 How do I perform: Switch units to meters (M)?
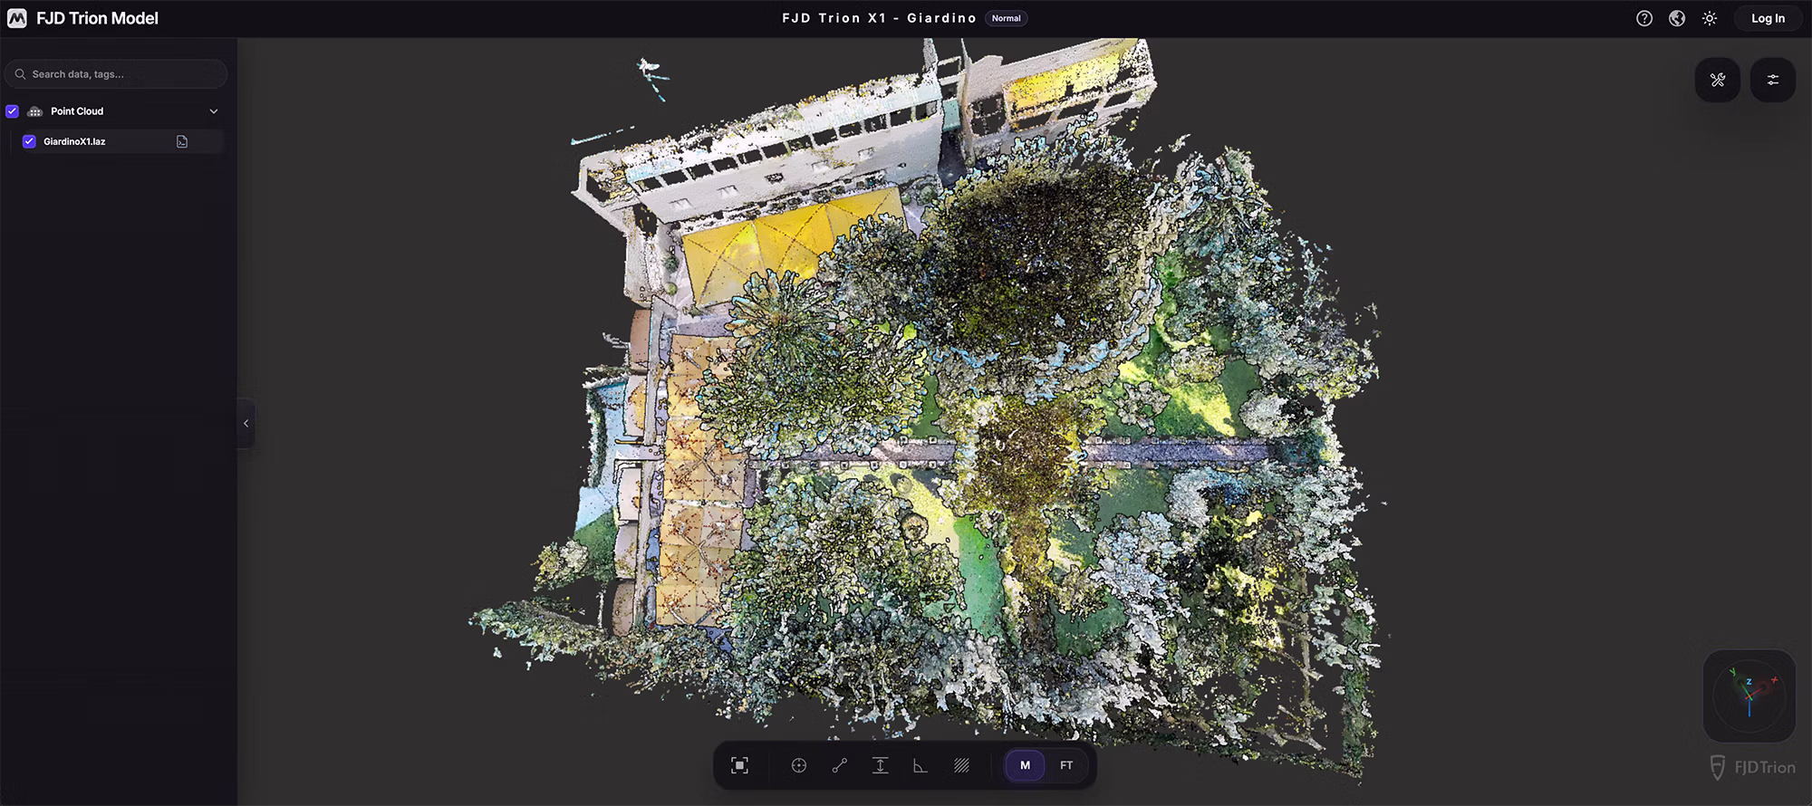coord(1025,765)
